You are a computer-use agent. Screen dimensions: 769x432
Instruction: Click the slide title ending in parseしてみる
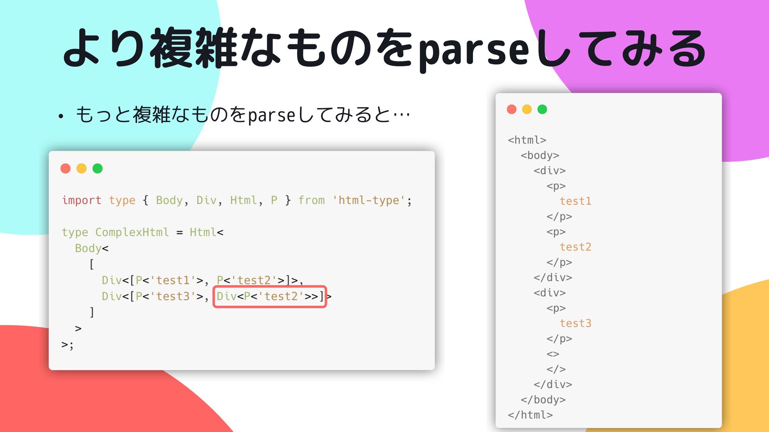click(384, 48)
